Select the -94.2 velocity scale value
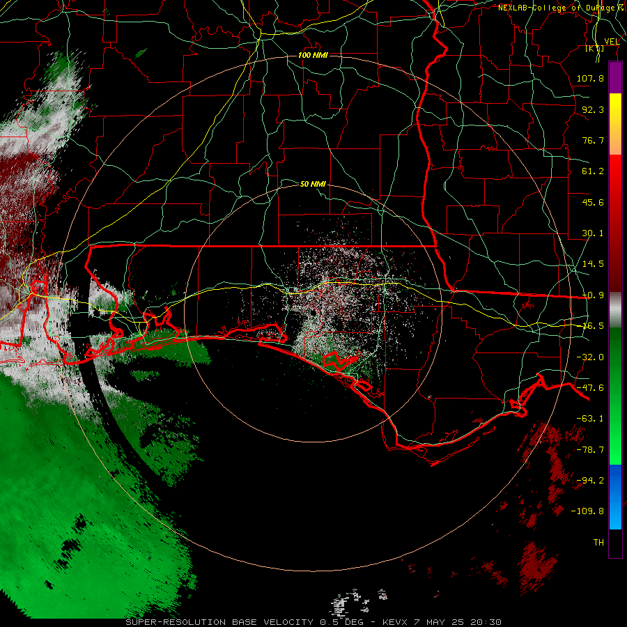The image size is (627, 627). (x=590, y=481)
